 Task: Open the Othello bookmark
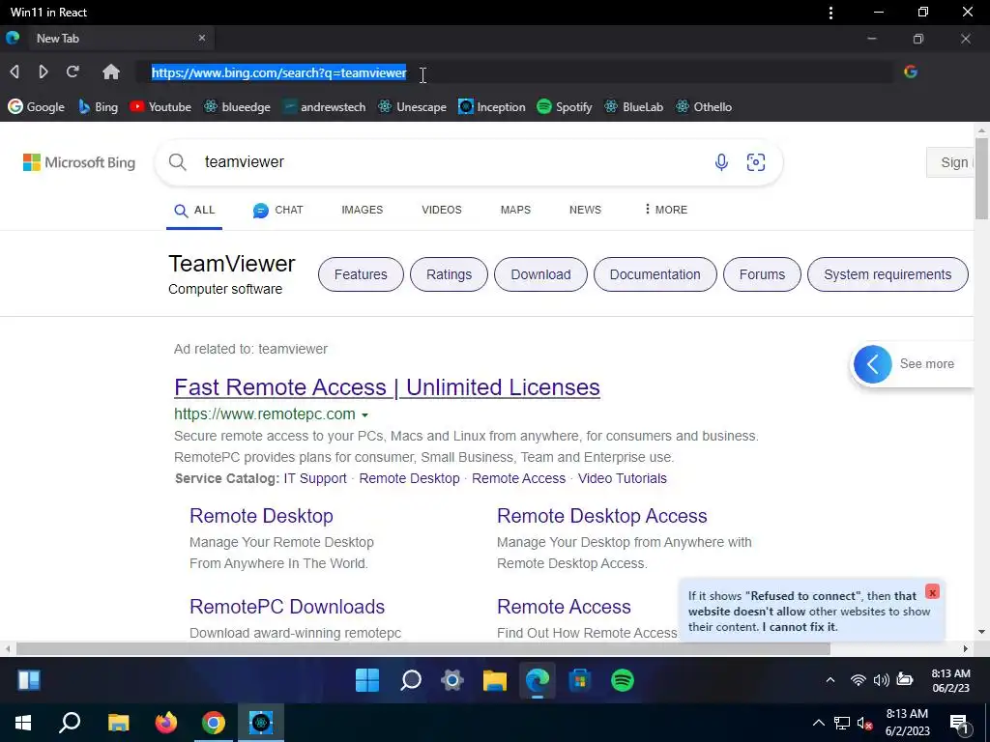[x=704, y=106]
